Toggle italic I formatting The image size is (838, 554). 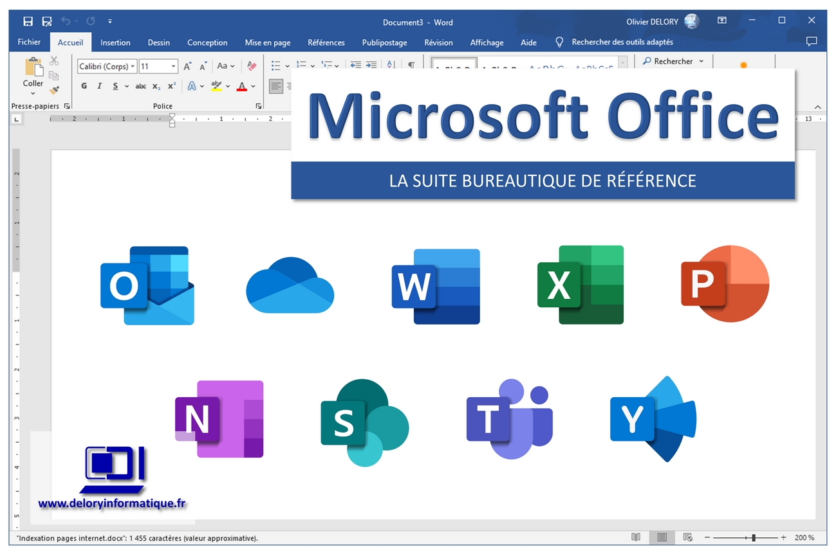coord(99,86)
